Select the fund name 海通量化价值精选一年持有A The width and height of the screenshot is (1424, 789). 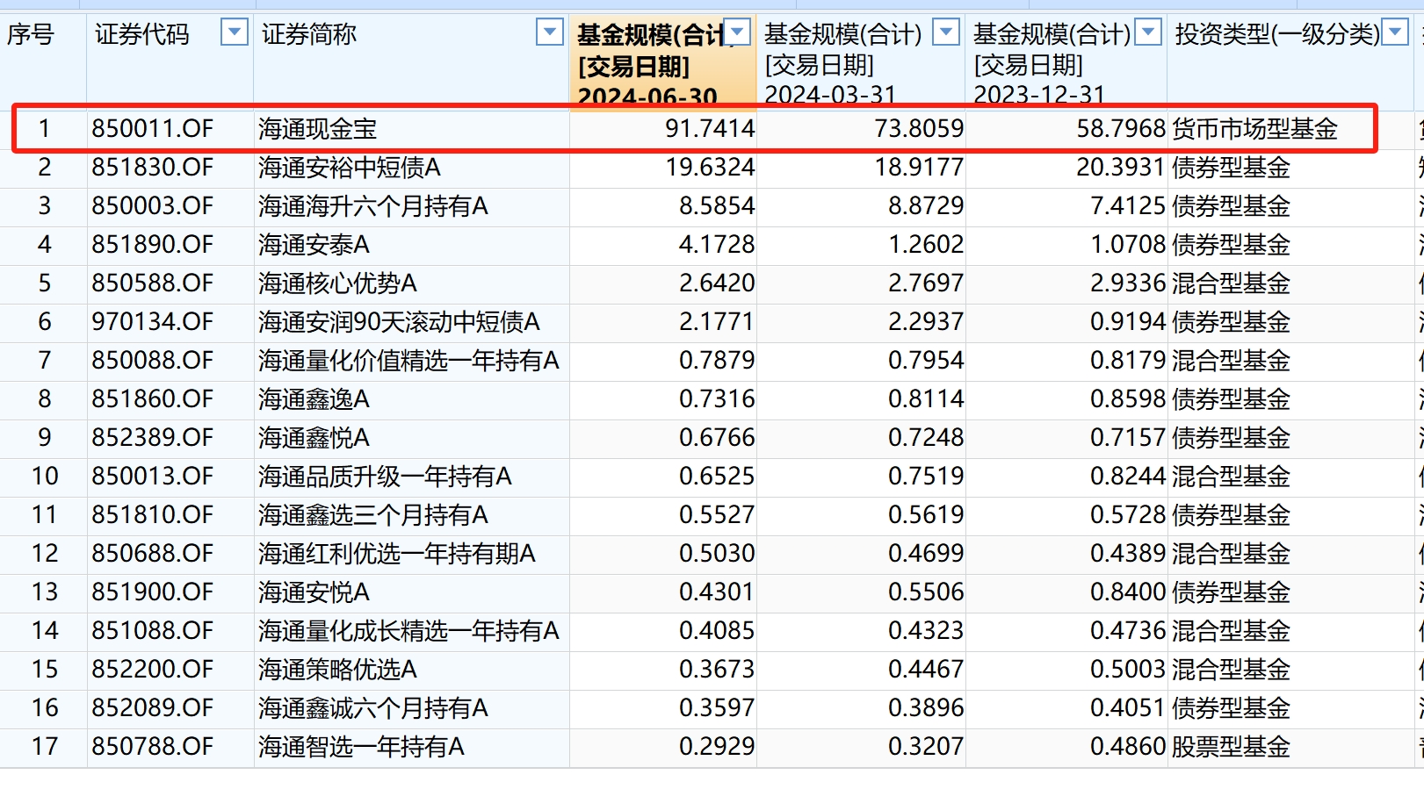click(x=408, y=361)
